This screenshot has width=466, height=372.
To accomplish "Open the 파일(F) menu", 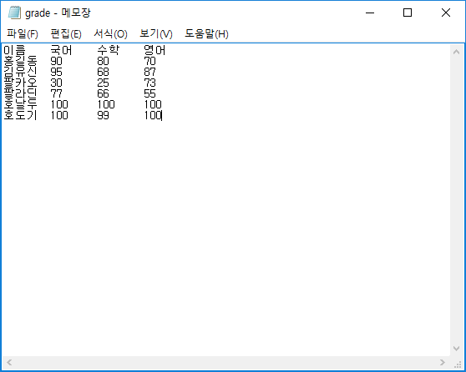I will click(x=23, y=34).
